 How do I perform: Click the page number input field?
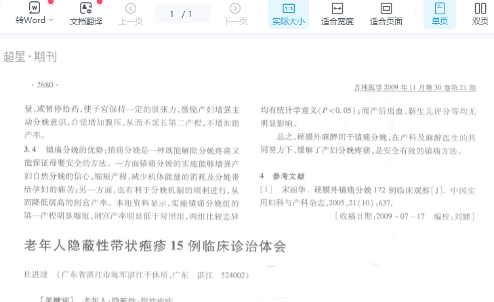tap(173, 14)
